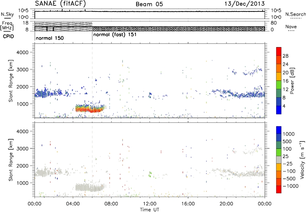Click the 'Slant Range [km]' label of velocity panel

point(11,160)
